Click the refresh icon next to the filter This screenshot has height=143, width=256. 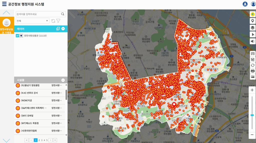(x=53, y=21)
